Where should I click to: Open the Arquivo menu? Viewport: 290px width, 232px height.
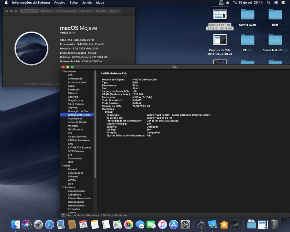60,3
